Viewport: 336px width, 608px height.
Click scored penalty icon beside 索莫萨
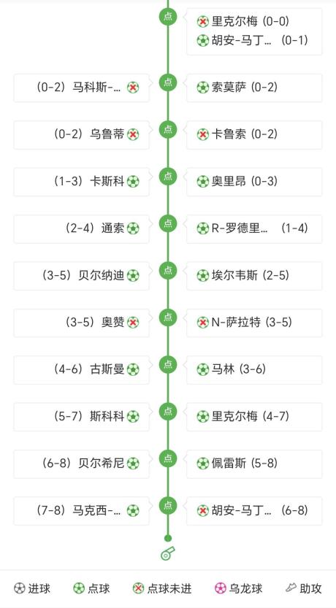click(x=203, y=88)
